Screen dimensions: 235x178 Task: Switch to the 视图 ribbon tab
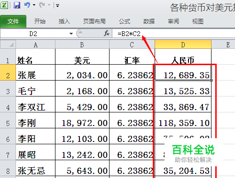(x=198, y=22)
